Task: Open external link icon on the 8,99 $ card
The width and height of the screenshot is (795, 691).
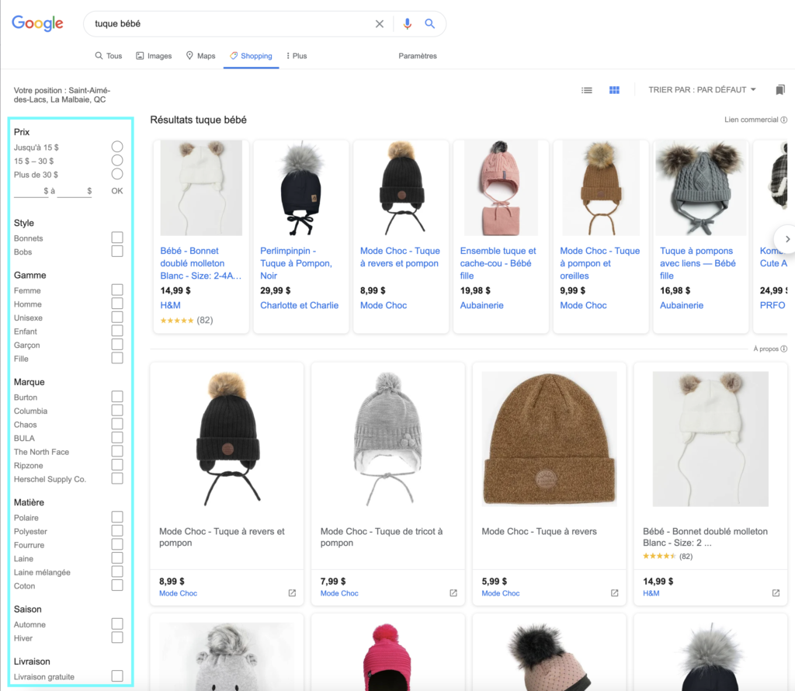Action: (292, 593)
